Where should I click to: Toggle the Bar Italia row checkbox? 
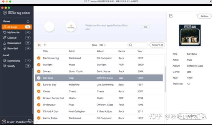click(39, 78)
